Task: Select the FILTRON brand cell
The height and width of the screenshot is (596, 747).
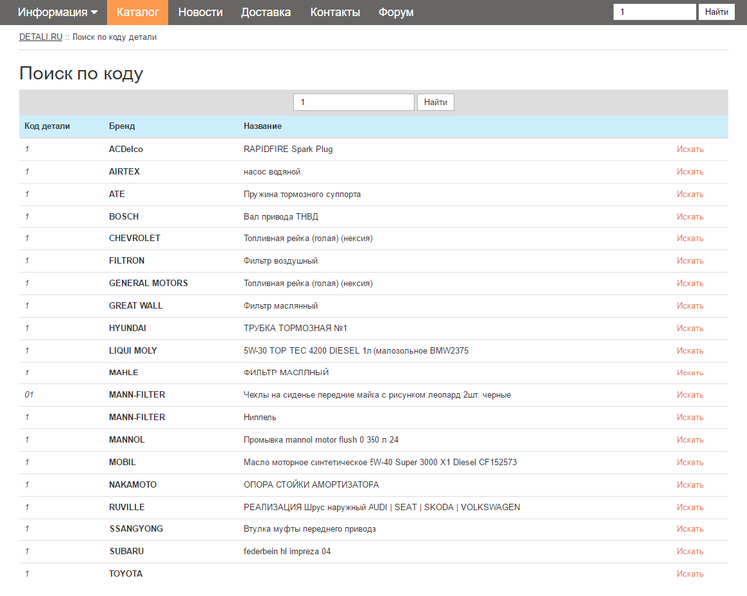Action: [x=127, y=261]
